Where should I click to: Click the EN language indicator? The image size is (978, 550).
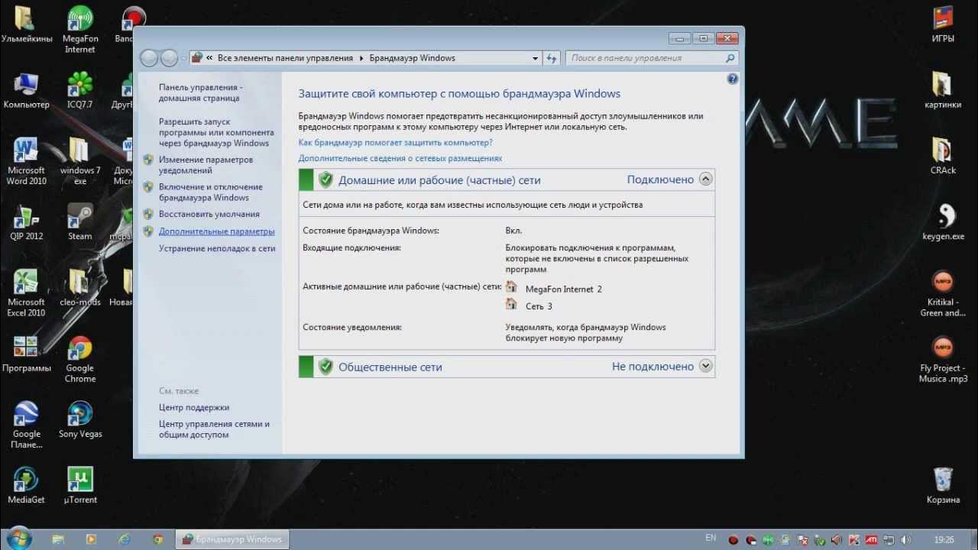[711, 539]
